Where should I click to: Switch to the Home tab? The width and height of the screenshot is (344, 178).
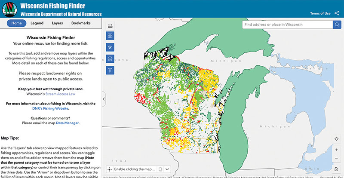click(17, 23)
